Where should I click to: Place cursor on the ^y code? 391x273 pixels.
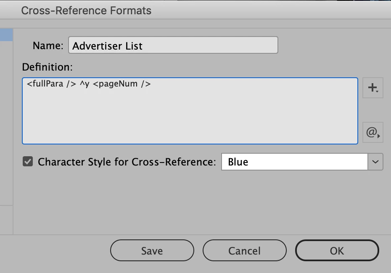(x=84, y=84)
